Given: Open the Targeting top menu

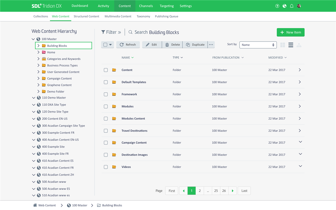Looking at the screenshot, I should [167, 6].
